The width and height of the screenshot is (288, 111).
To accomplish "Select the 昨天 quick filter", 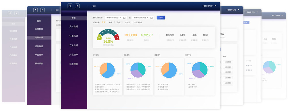I will pyautogui.click(x=111, y=22).
